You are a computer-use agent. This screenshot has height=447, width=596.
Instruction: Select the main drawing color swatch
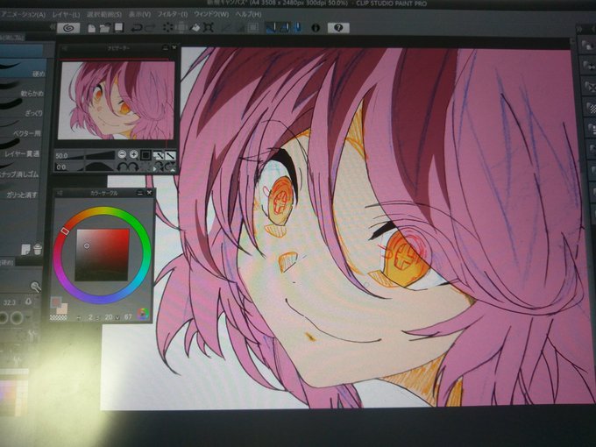point(56,302)
